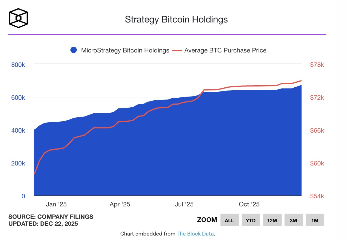Click the Jul '25 x-axis label
This screenshot has width=348, height=241.
click(x=184, y=204)
